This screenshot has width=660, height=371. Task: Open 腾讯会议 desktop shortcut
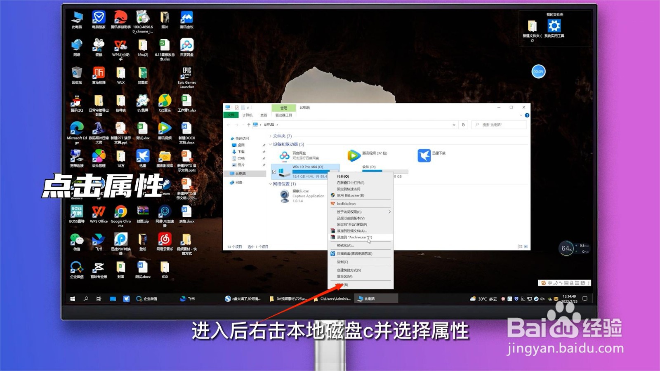pos(187,20)
